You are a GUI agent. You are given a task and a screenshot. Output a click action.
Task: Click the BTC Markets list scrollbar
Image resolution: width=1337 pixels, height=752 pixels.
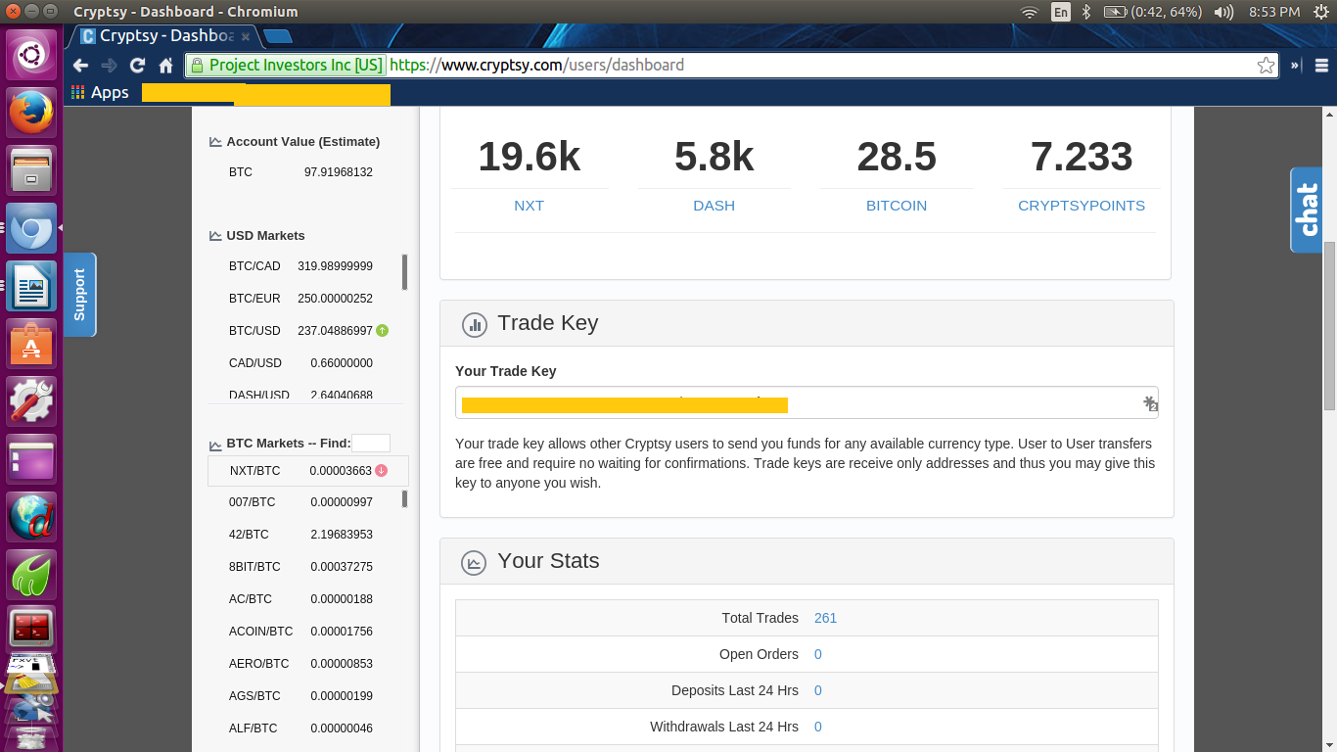404,499
